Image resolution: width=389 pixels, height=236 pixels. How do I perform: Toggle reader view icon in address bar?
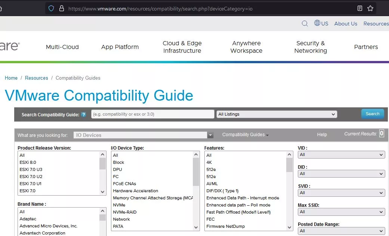(x=360, y=9)
